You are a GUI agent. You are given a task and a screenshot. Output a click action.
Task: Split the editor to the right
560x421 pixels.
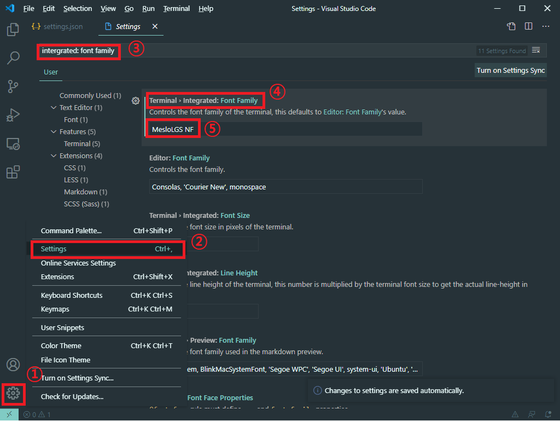pyautogui.click(x=529, y=26)
